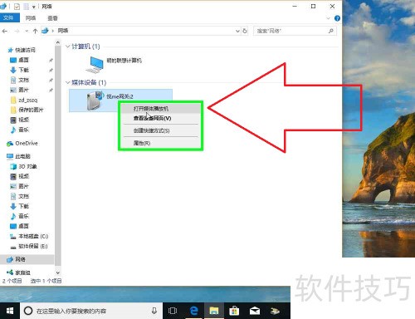The image size is (415, 319).
Task: Collapse the 计算机 (1) group chevron
Action: [x=68, y=47]
